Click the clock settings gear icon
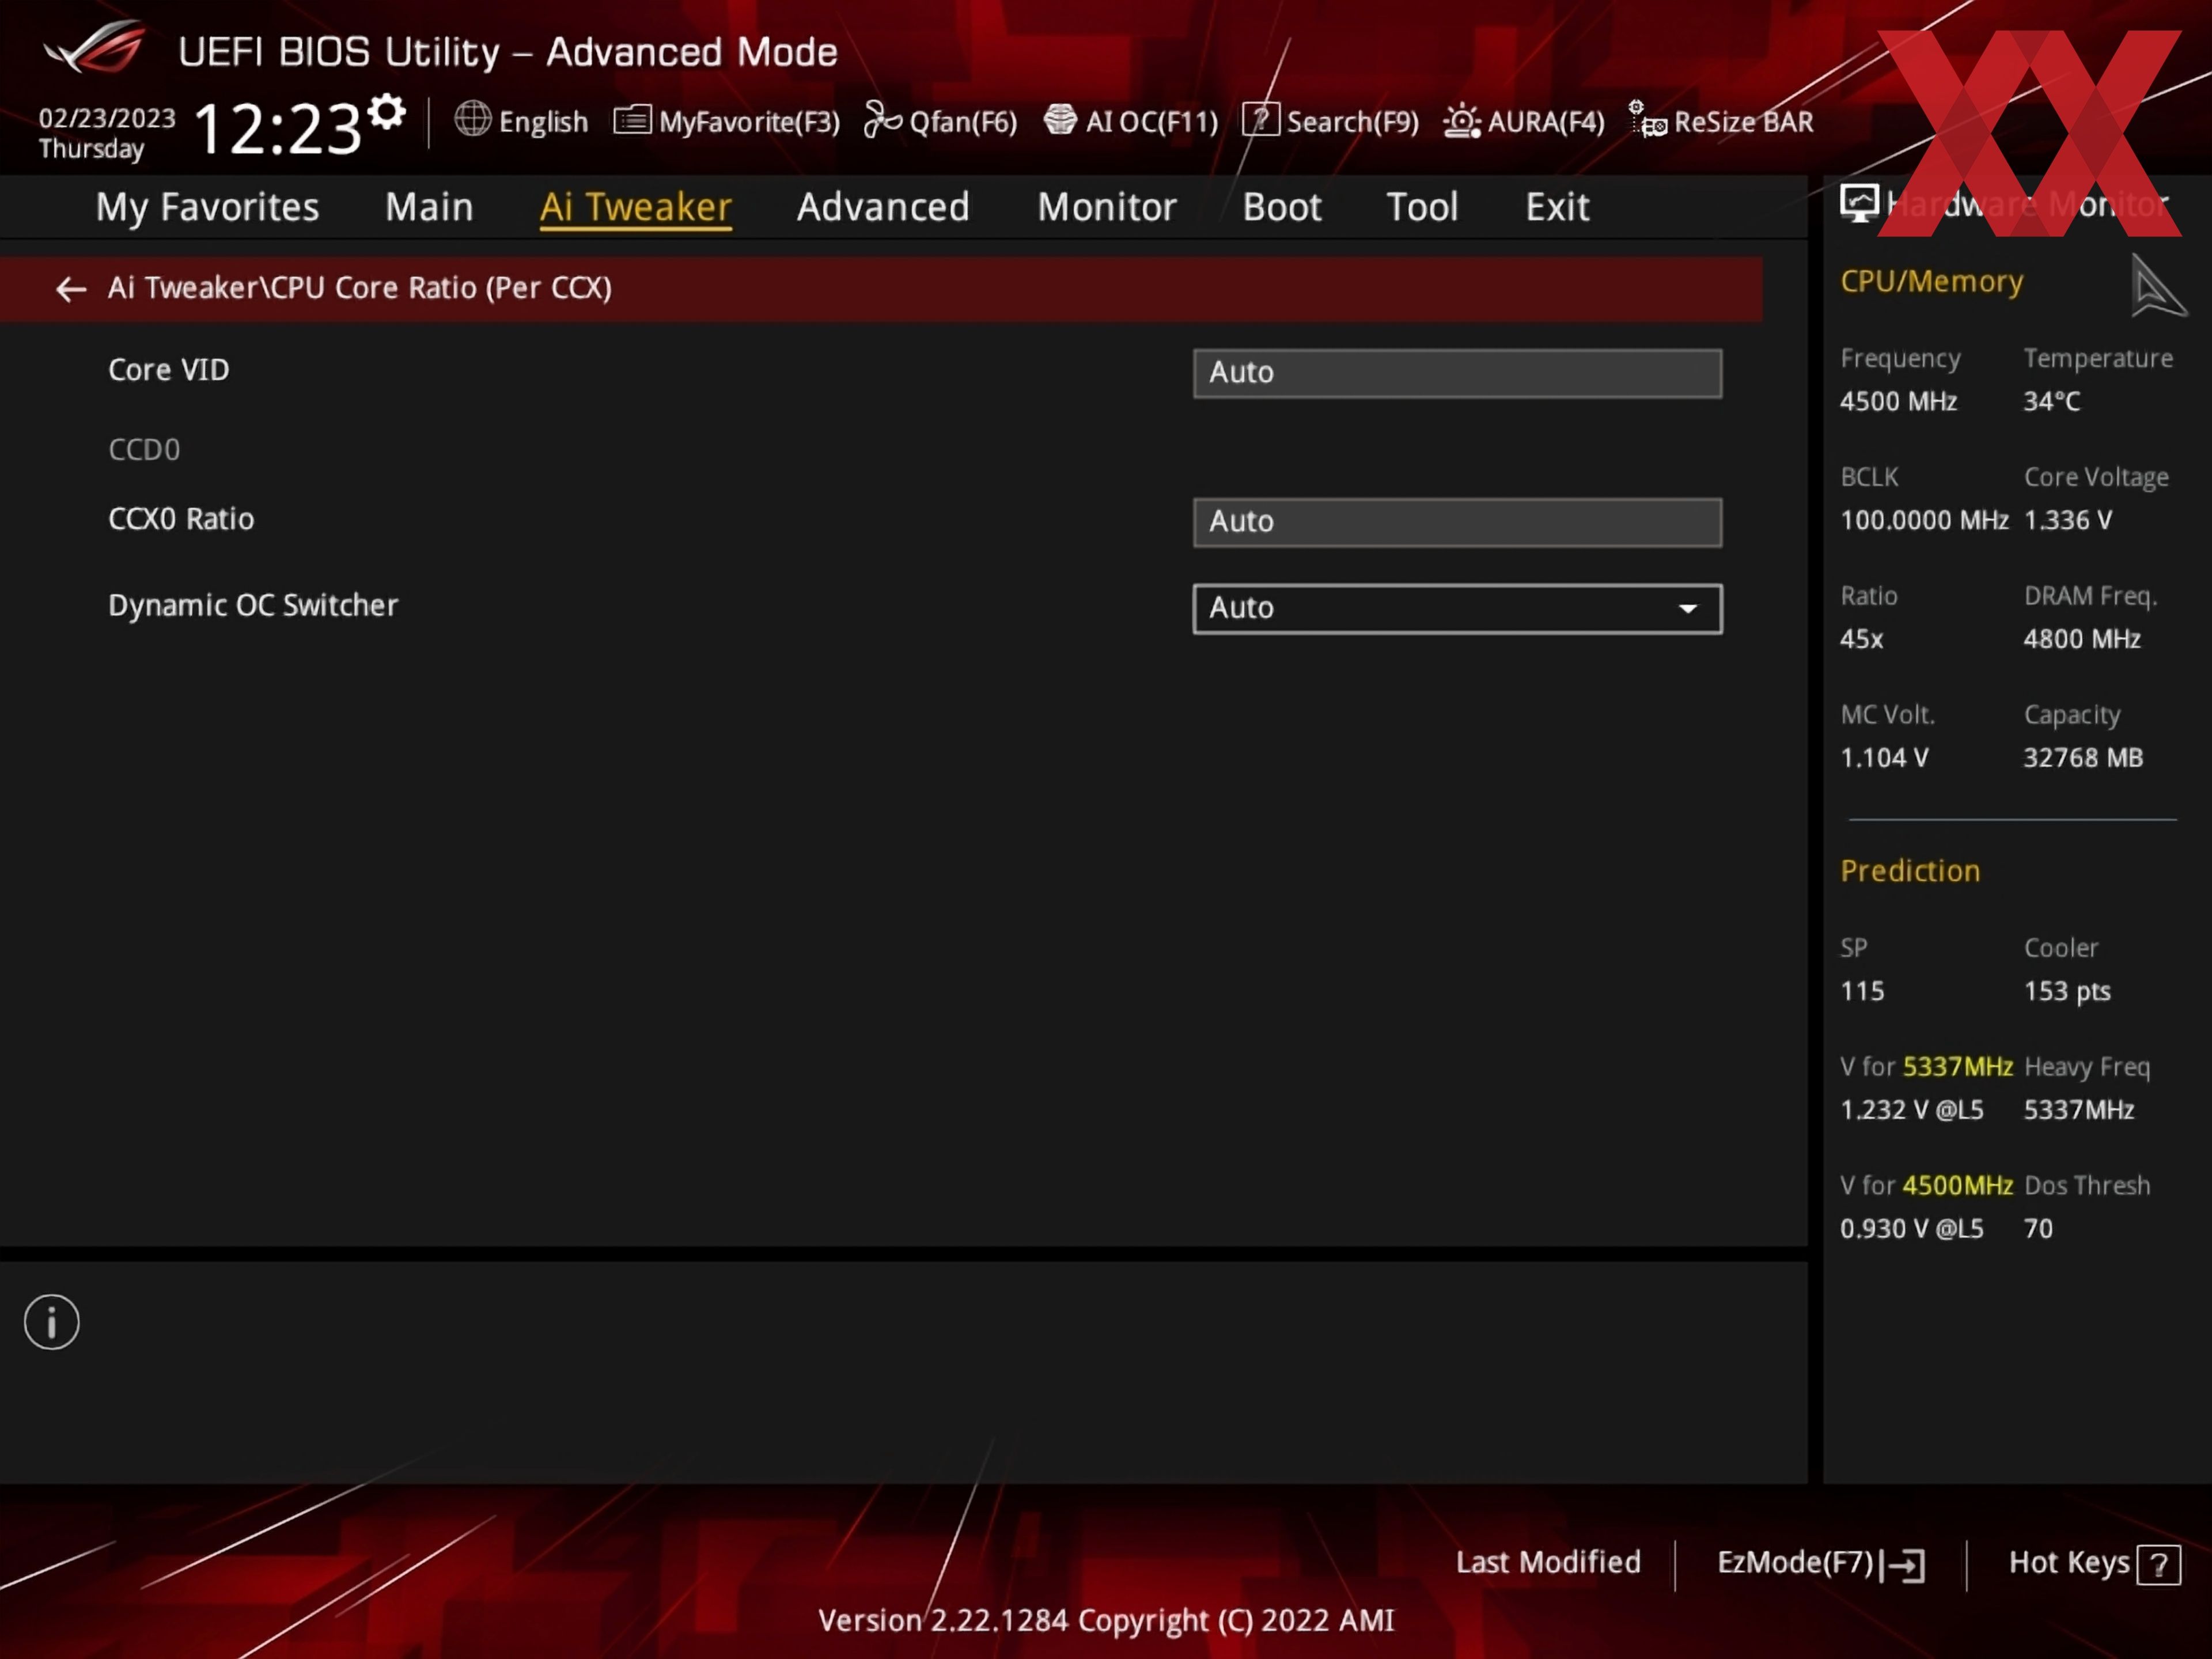The width and height of the screenshot is (2212, 1659). [x=387, y=112]
